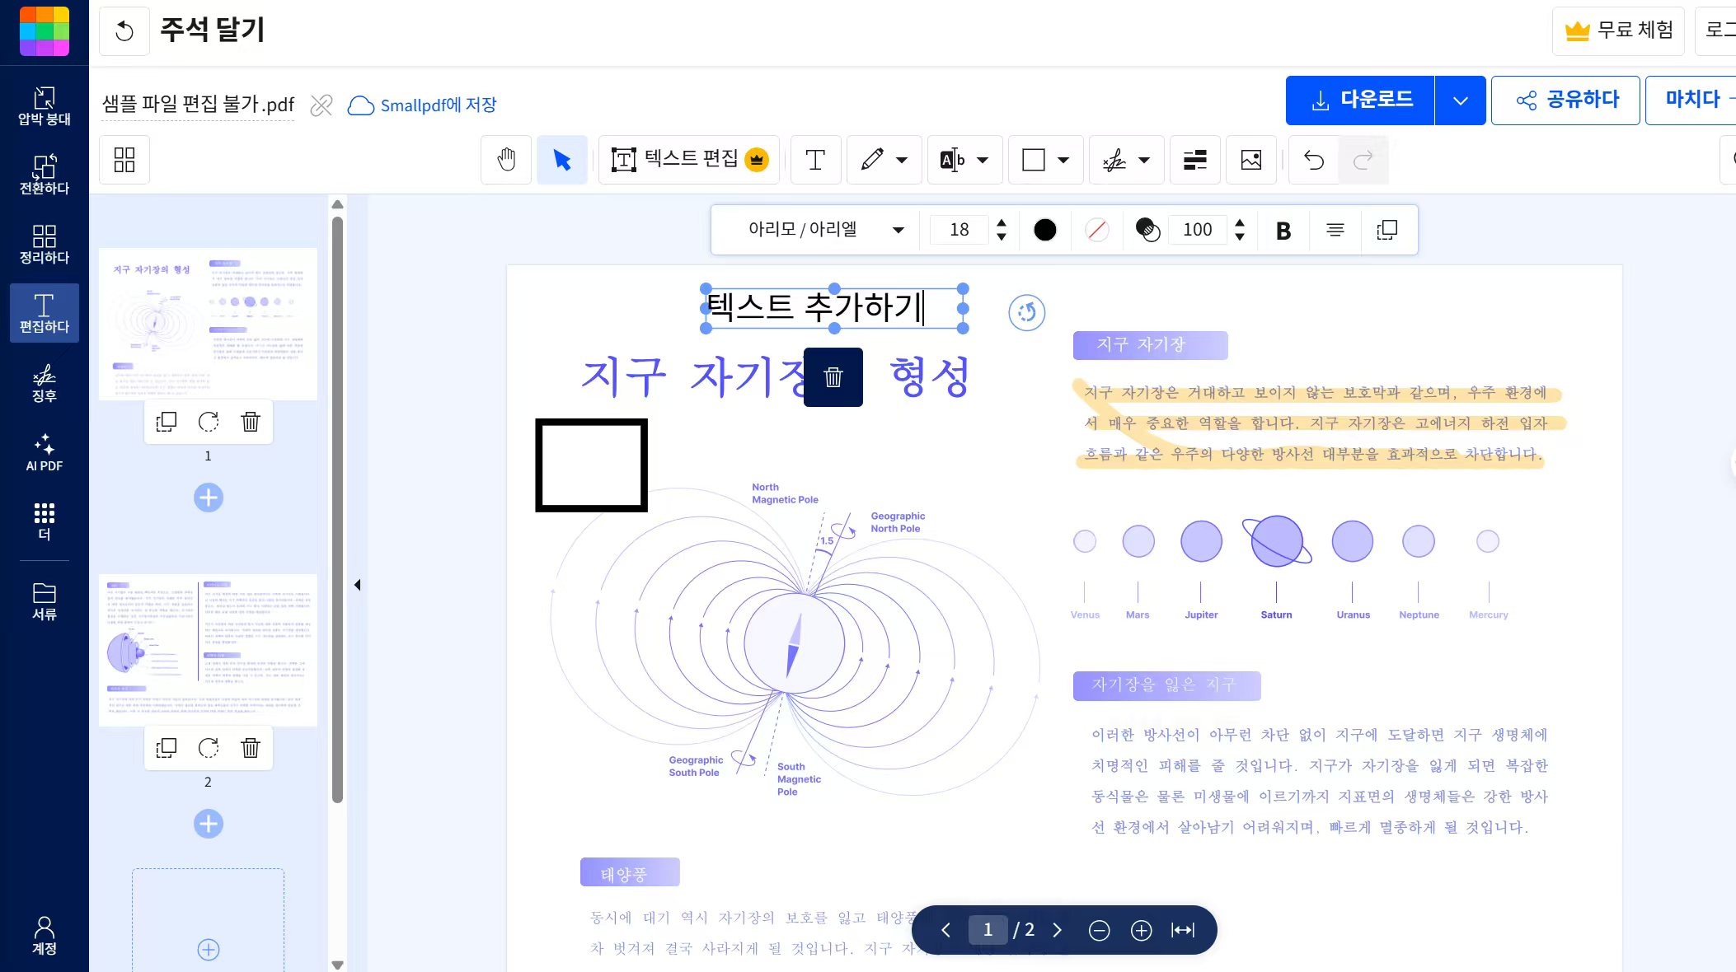Click the unlink icon next to file name
This screenshot has height=972, width=1736.
tap(321, 105)
